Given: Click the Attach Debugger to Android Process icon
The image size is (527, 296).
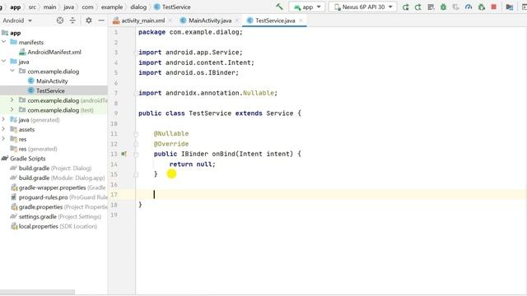Looking at the screenshot, I should tap(481, 7).
